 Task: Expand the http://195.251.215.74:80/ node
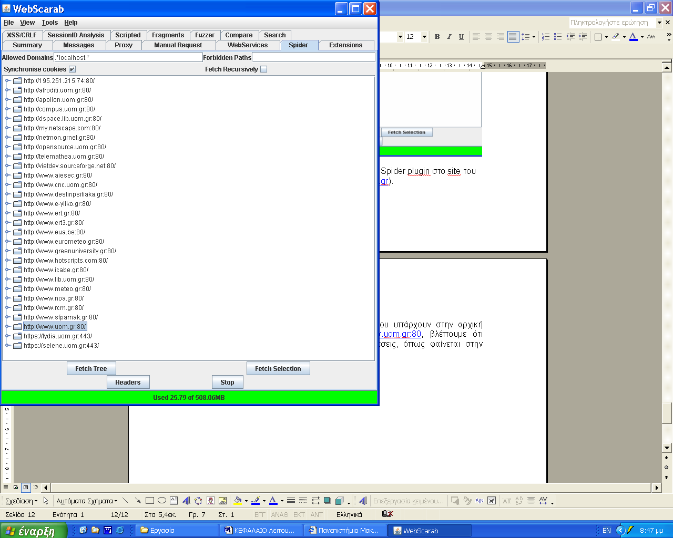tap(8, 81)
